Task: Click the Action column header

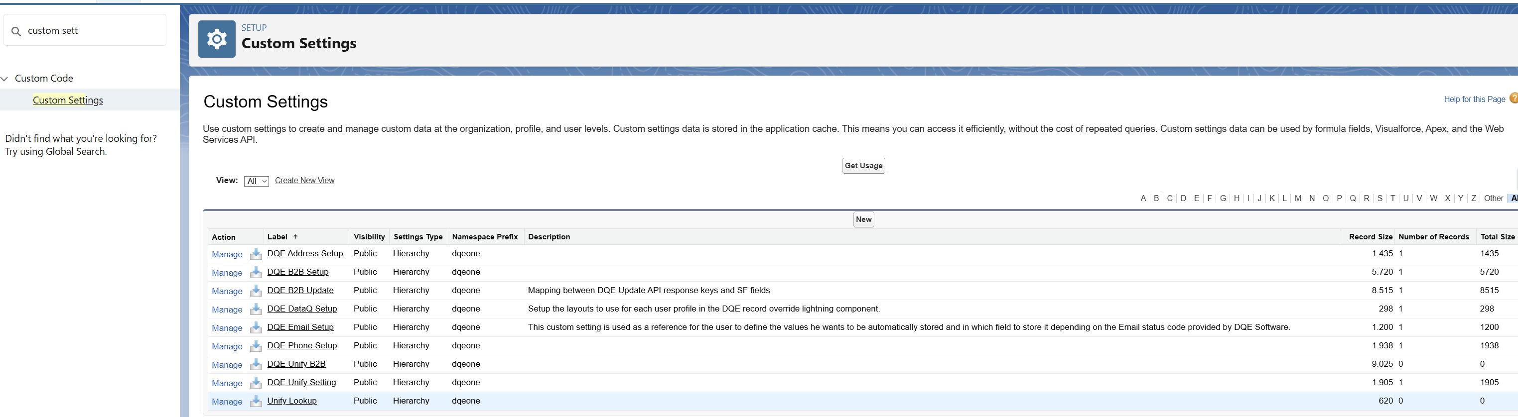Action: tap(223, 237)
